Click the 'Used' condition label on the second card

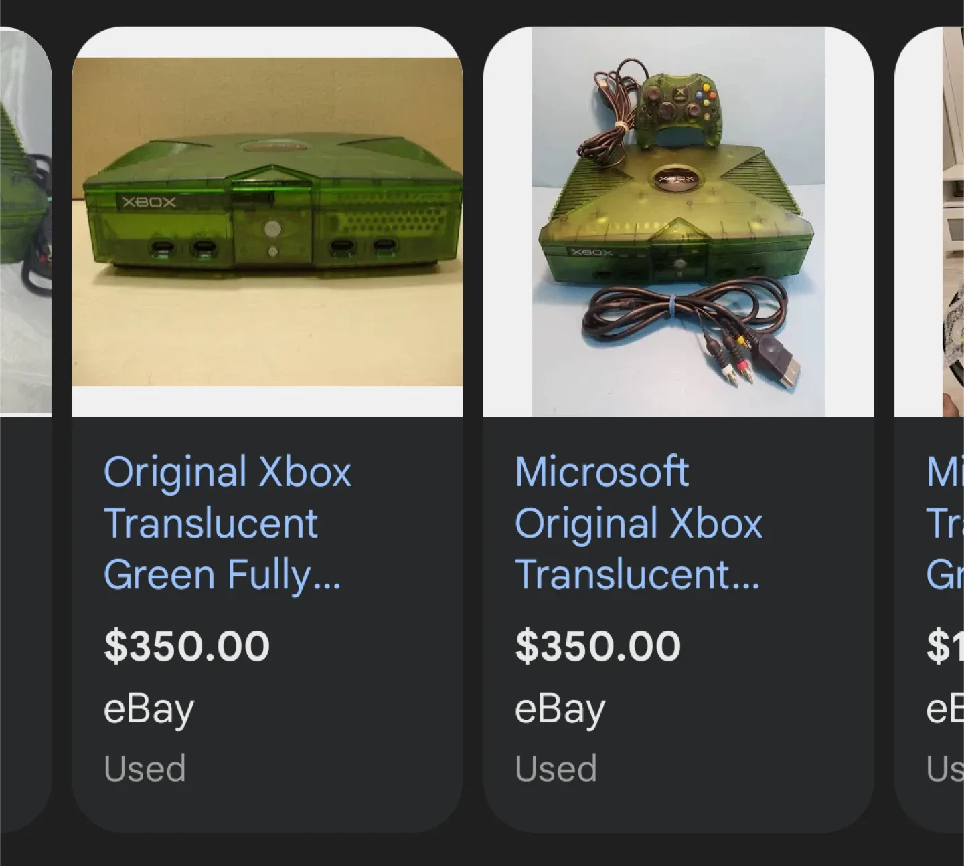pos(556,768)
